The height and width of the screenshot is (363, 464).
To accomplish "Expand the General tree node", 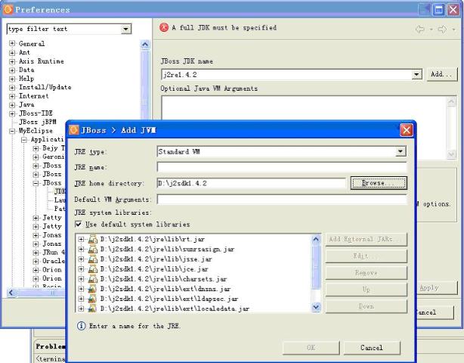I will (12, 44).
